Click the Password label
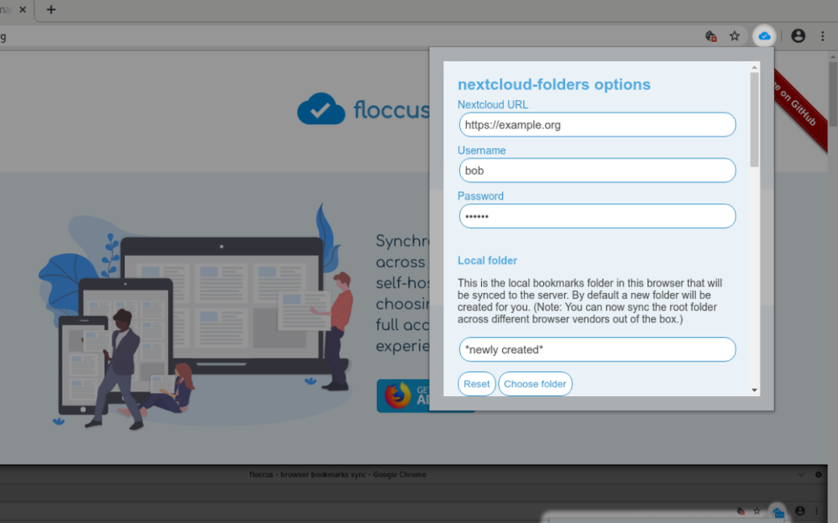838x523 pixels. (480, 196)
